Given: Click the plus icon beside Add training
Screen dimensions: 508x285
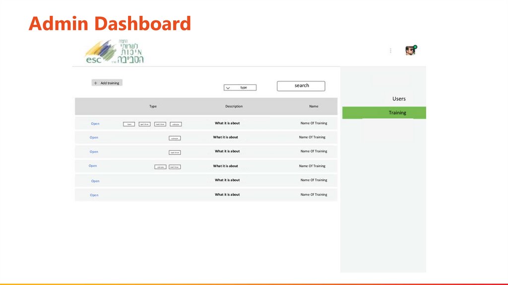Looking at the screenshot, I should coord(95,83).
